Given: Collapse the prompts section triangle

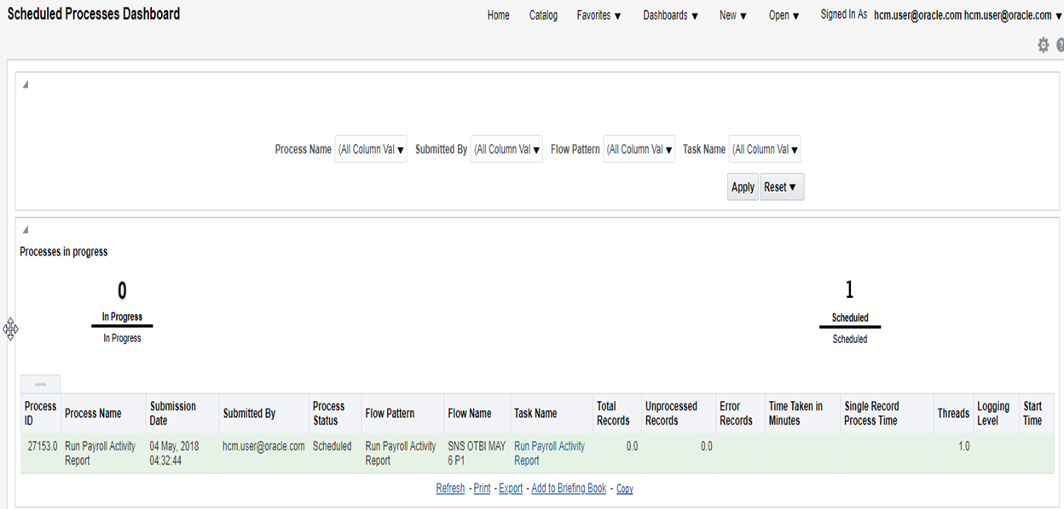Looking at the screenshot, I should click(x=25, y=84).
